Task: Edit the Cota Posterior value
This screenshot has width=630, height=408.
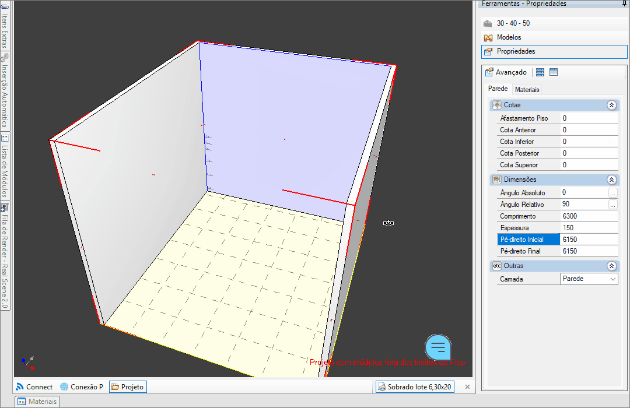Action: [x=589, y=153]
